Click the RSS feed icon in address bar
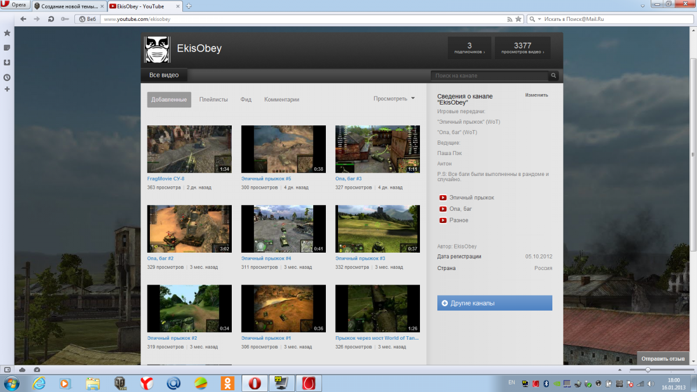This screenshot has width=697, height=392. tap(510, 19)
